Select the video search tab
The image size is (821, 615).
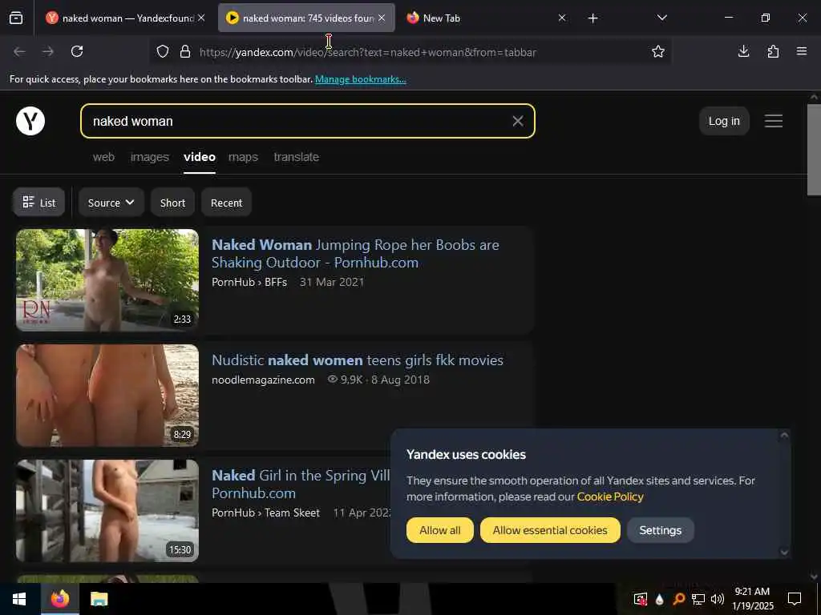coord(200,157)
